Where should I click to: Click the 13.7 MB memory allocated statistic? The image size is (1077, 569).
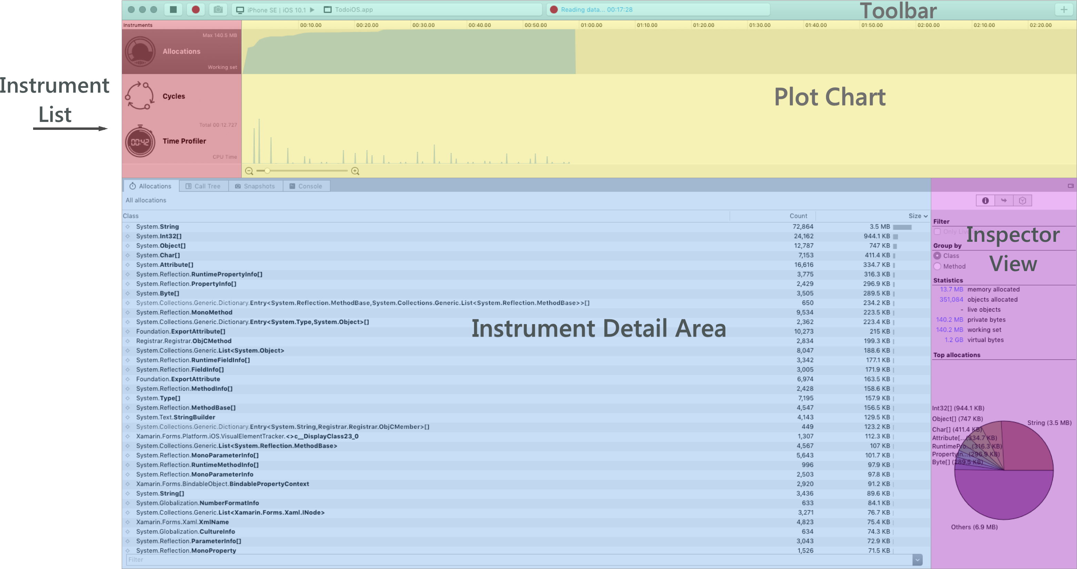[952, 290]
